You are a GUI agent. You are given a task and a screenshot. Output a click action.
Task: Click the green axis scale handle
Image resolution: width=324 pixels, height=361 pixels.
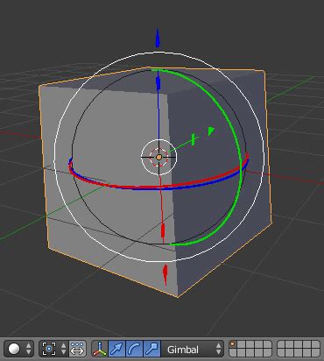click(193, 139)
